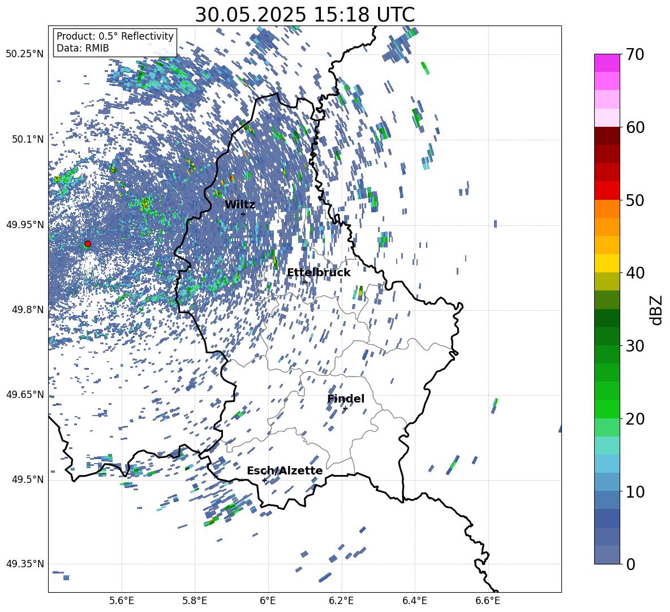This screenshot has height=612, width=670.
Task: Click the cross marker below Findel
Action: 345,409
